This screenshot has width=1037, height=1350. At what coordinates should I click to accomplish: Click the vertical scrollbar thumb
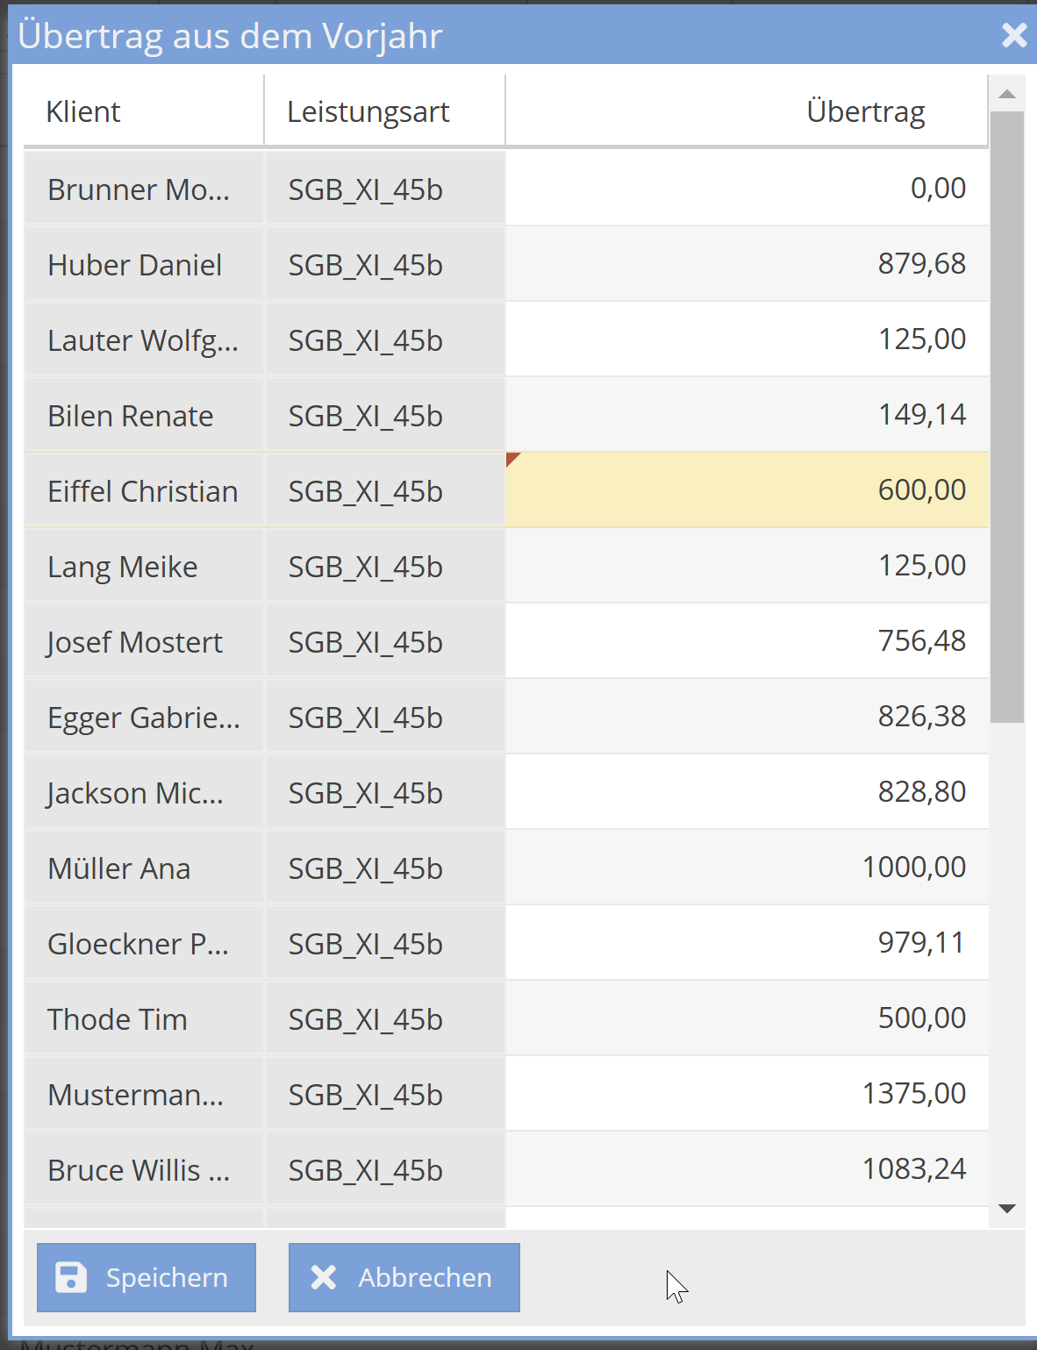coord(1006,416)
